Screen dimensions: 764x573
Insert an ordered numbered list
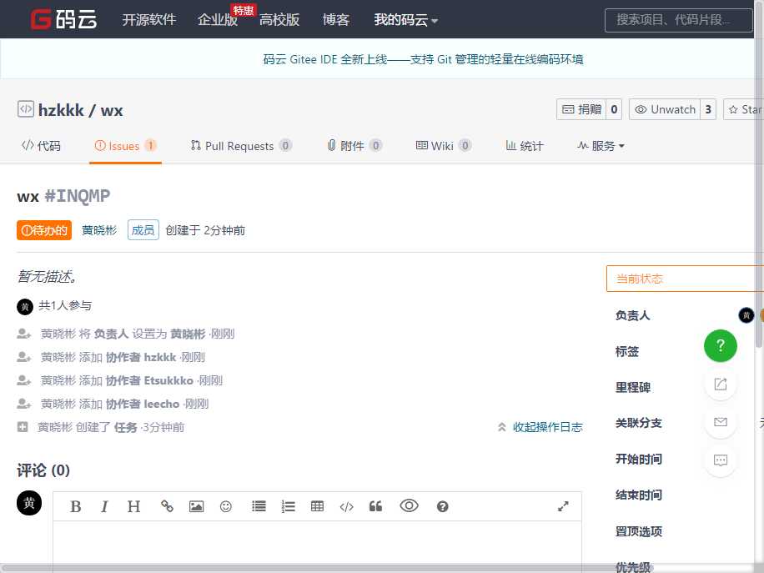point(288,507)
